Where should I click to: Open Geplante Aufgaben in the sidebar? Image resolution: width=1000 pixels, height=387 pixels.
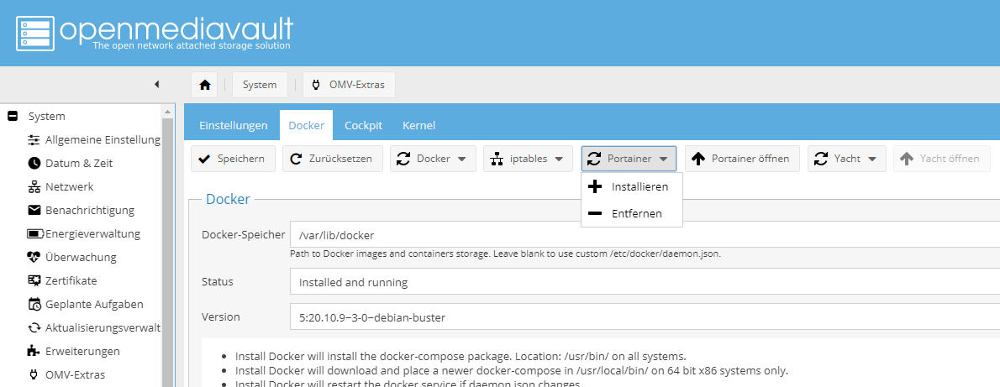(94, 304)
